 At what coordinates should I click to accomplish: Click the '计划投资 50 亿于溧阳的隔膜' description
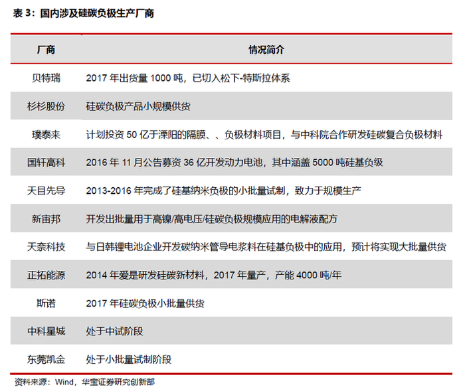[x=145, y=135]
